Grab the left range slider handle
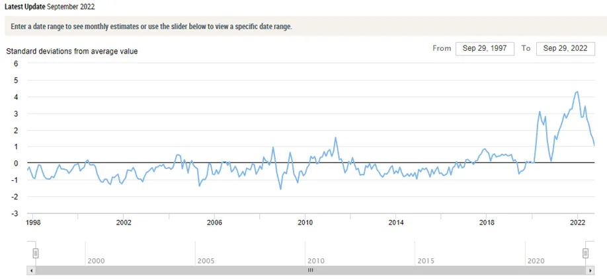This screenshot has width=607, height=280. click(x=35, y=254)
